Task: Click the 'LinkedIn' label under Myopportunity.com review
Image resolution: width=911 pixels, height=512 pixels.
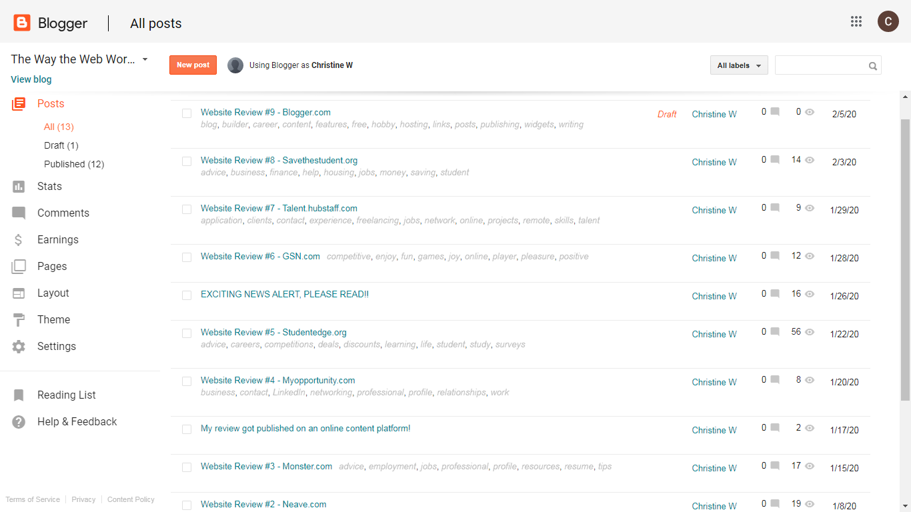Action: (289, 392)
